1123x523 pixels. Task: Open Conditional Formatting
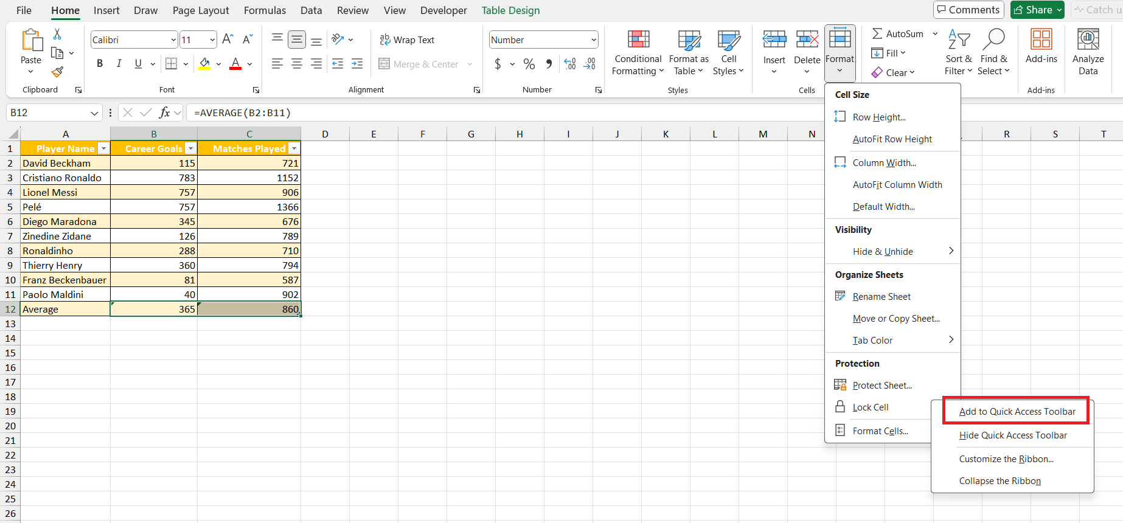pyautogui.click(x=638, y=53)
